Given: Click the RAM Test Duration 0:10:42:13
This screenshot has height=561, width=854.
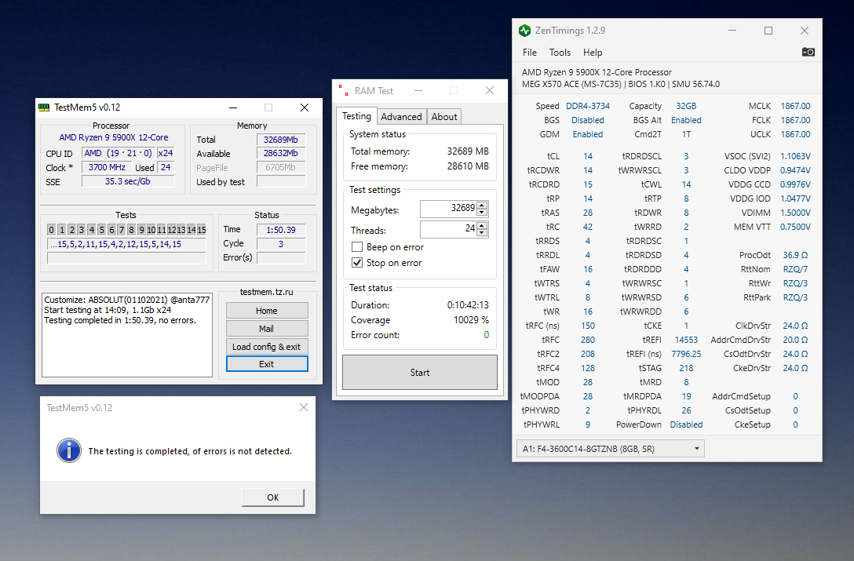Looking at the screenshot, I should tap(468, 305).
